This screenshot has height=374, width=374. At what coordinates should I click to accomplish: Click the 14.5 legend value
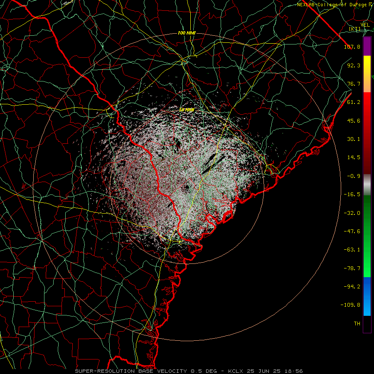pos(354,157)
